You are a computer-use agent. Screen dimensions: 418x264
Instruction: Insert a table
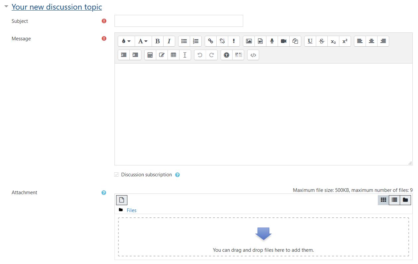[173, 55]
